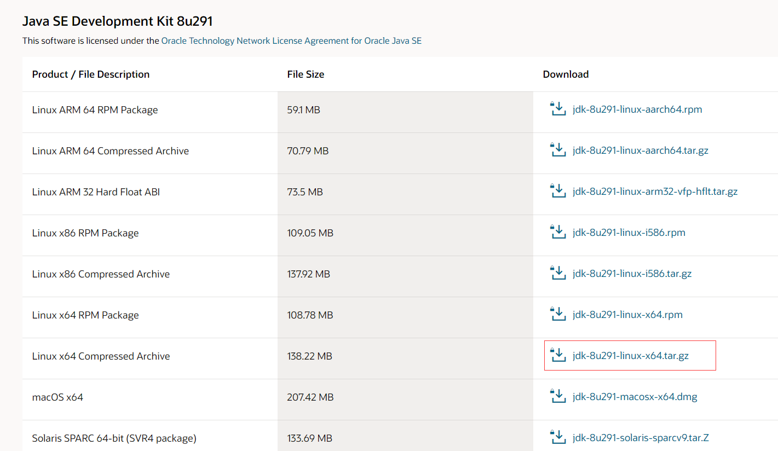Click download icon for jdk-8u291-linux-aarch64.tar.gz

557,150
